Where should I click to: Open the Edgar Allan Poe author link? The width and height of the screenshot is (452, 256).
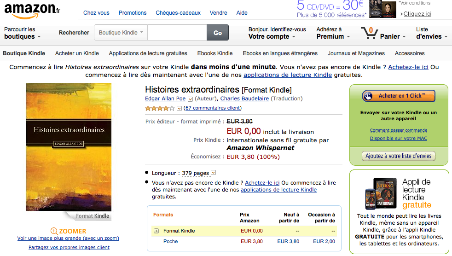[165, 99]
